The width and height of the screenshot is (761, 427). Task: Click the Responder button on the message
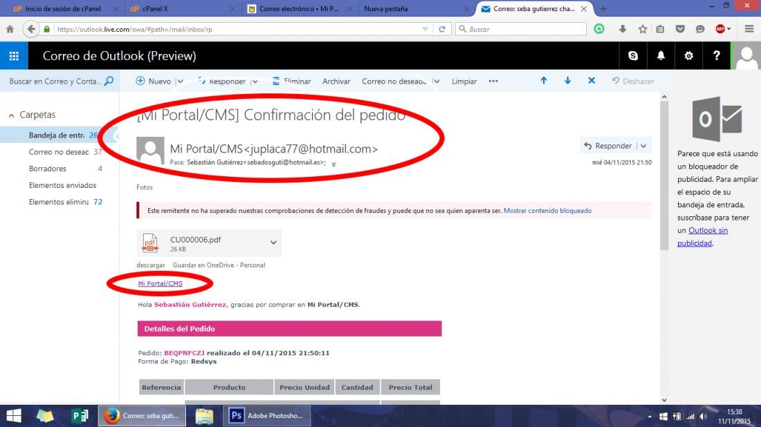pos(608,146)
